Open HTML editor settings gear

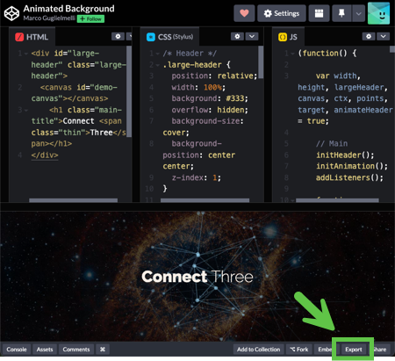coord(118,37)
